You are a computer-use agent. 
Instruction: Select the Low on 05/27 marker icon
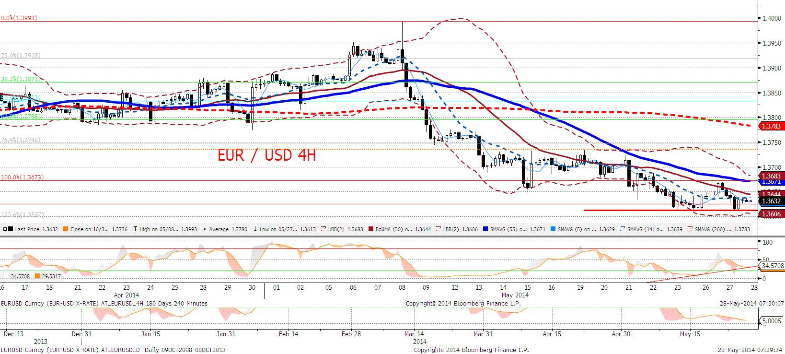pos(255,229)
